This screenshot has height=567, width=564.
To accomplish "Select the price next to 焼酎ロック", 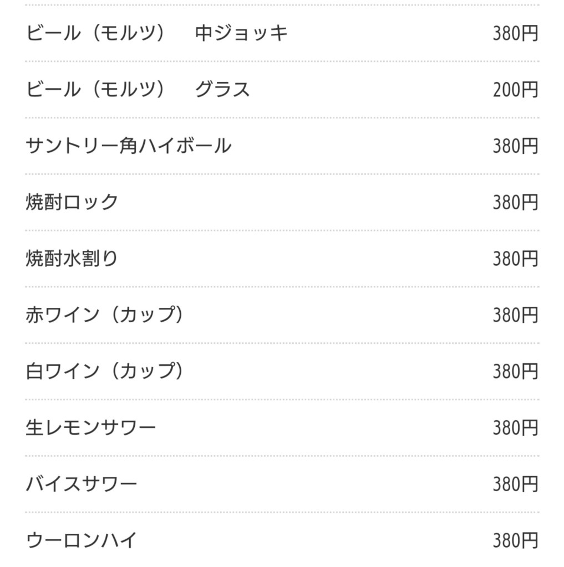I will 515,202.
